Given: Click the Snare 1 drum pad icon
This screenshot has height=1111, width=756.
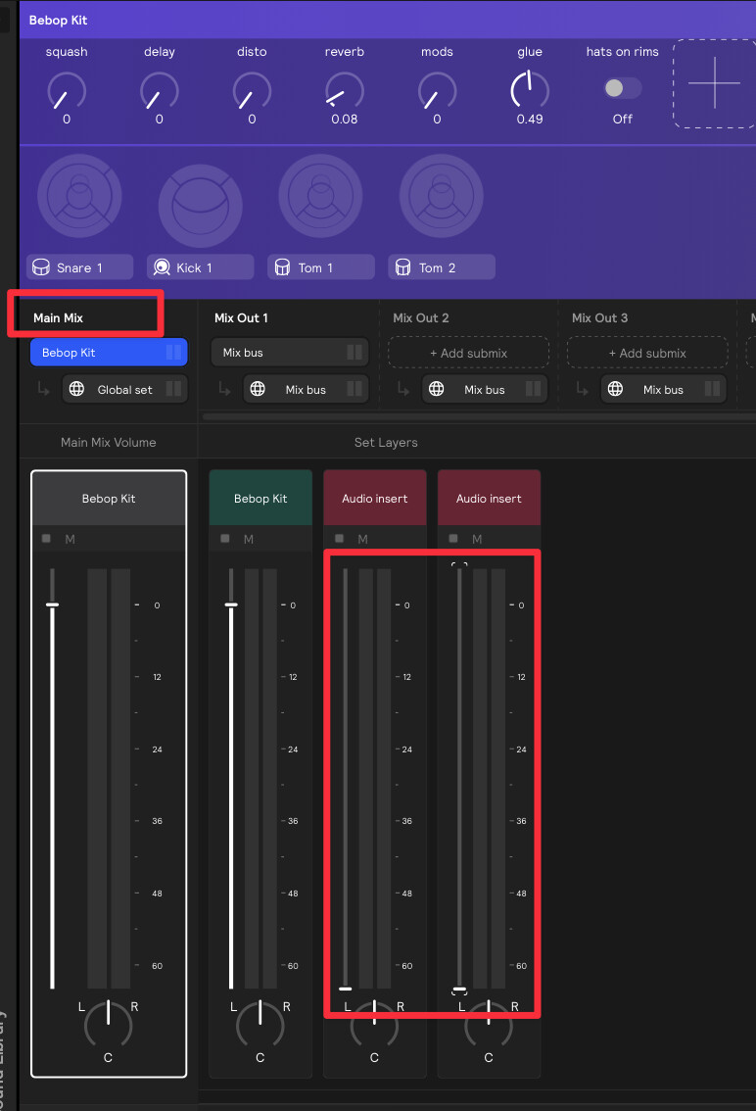Looking at the screenshot, I should [x=79, y=196].
